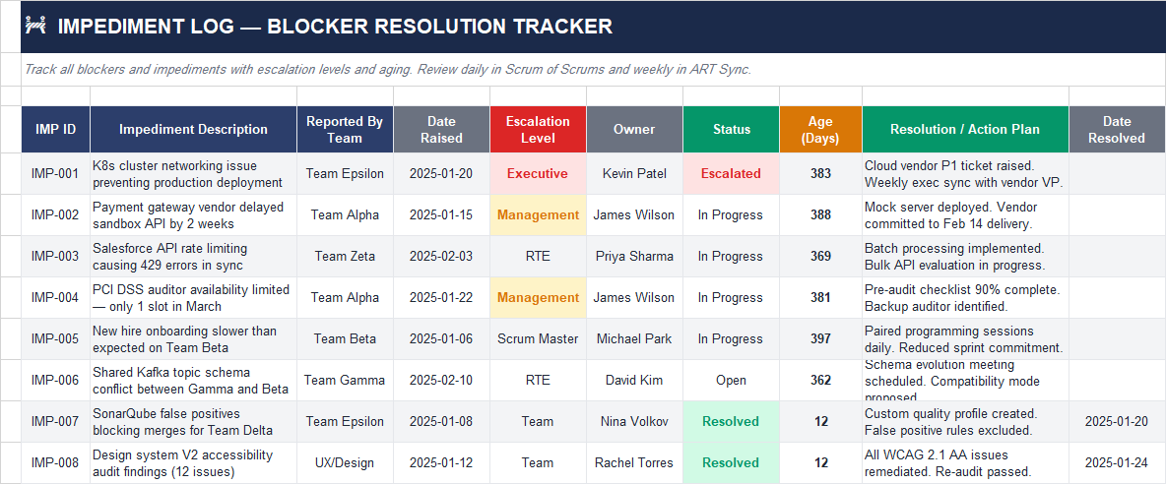Select cell IMP-007
1166x484 pixels.
pyautogui.click(x=56, y=422)
